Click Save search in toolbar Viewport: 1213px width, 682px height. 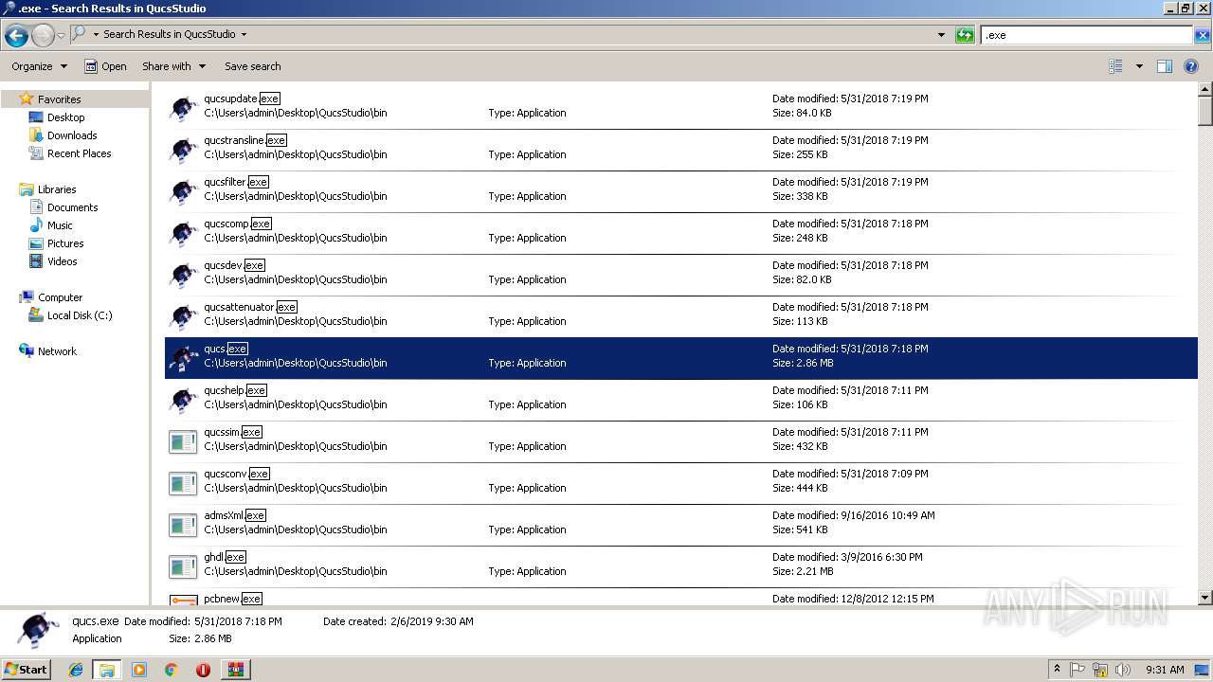(252, 66)
